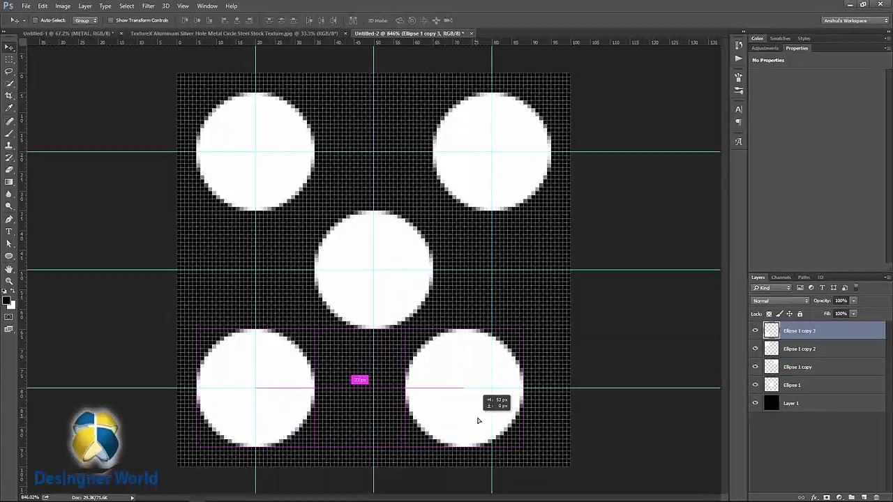This screenshot has width=893, height=502.
Task: Open the Layers panel flyout menu
Action: (x=886, y=277)
